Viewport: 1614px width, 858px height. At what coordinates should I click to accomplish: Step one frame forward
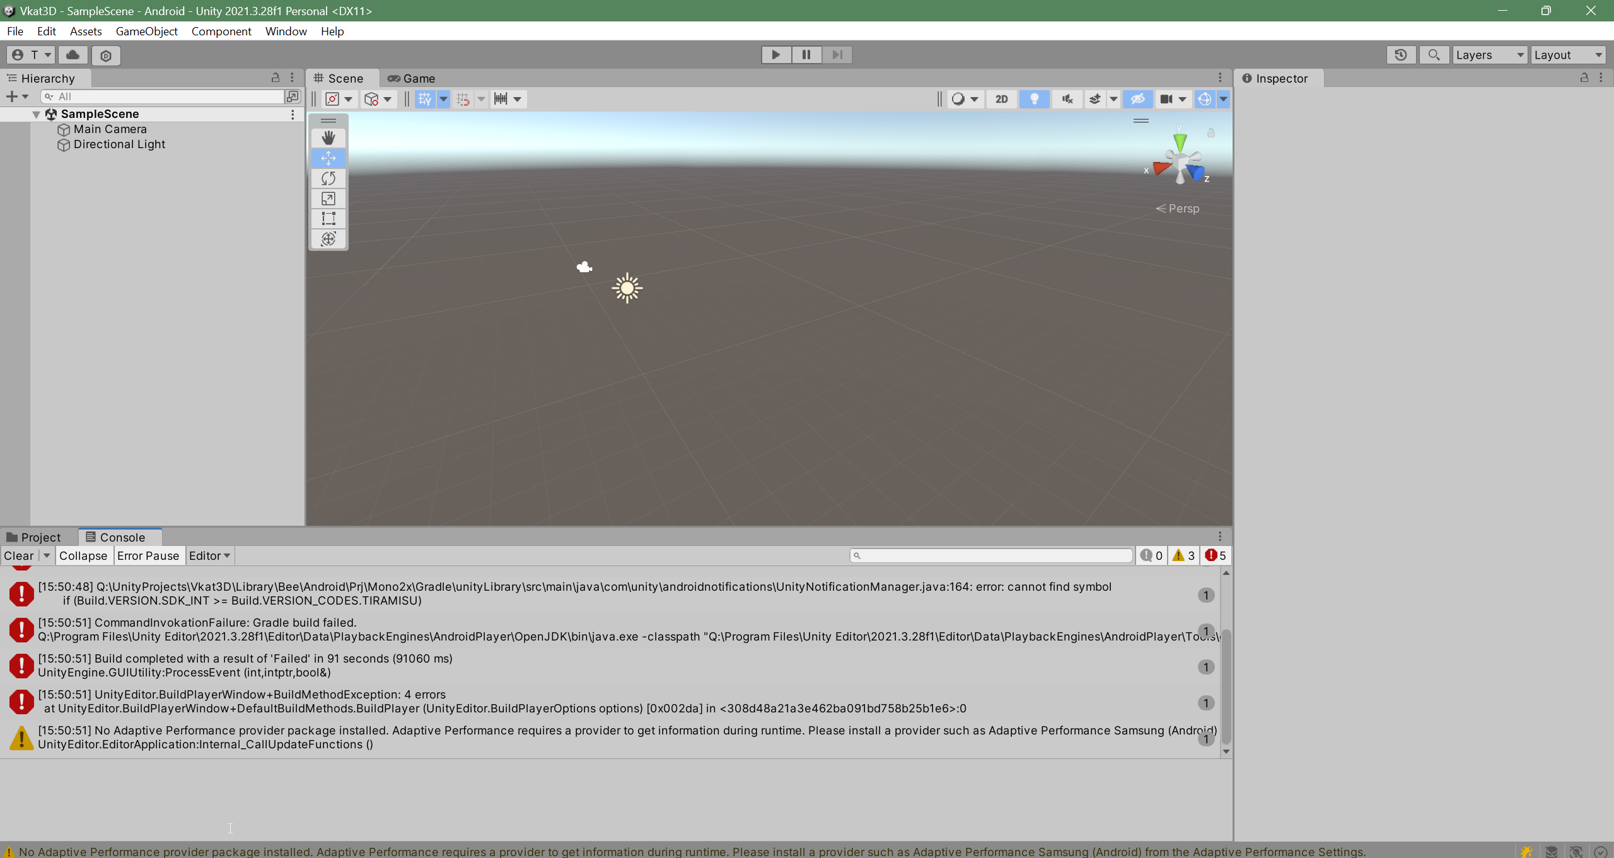click(837, 55)
